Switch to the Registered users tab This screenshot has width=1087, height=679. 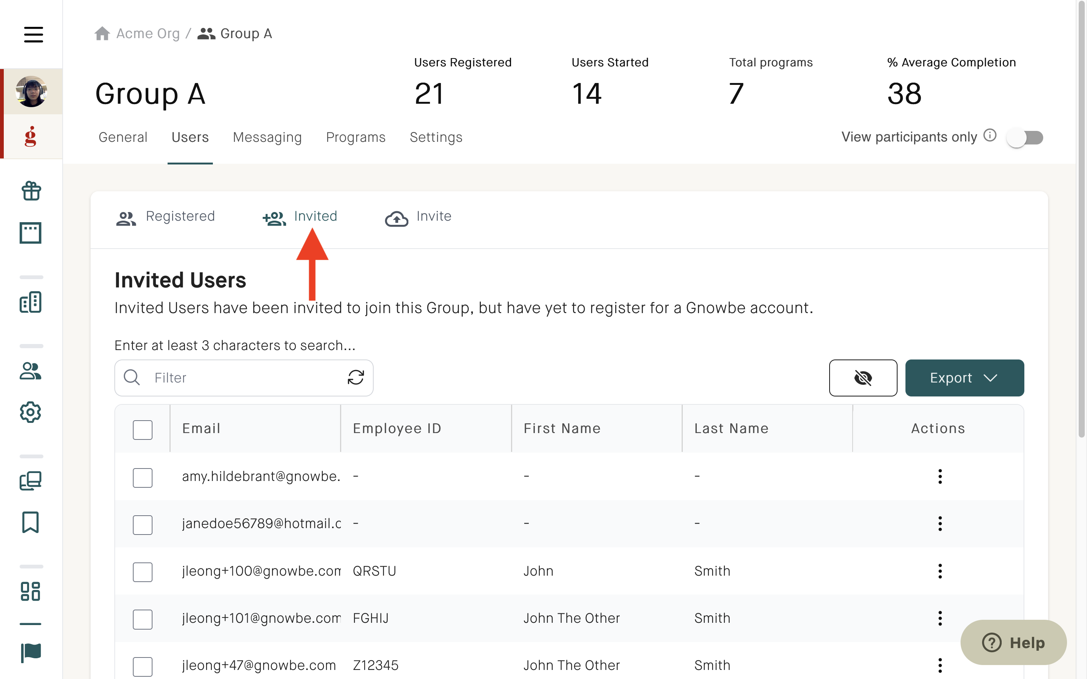tap(165, 217)
